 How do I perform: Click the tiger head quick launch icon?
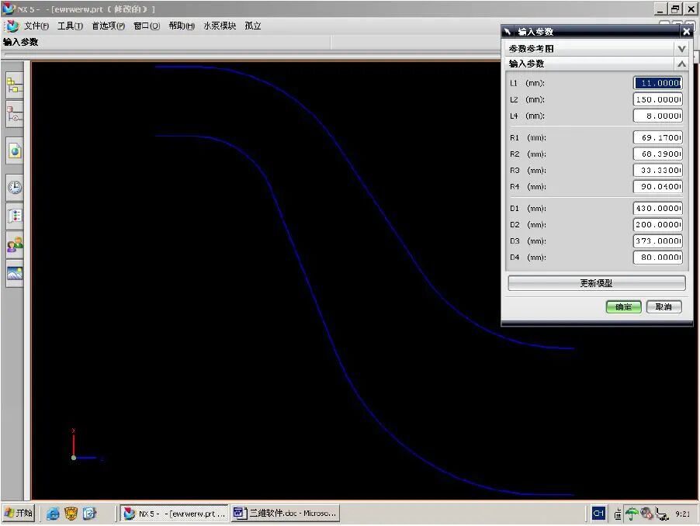(71, 514)
